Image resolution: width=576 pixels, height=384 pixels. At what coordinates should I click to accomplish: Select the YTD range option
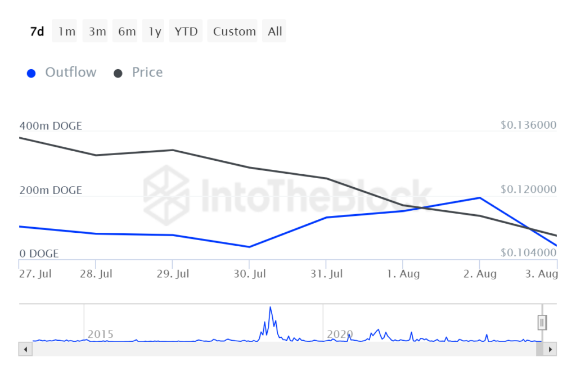pos(186,31)
